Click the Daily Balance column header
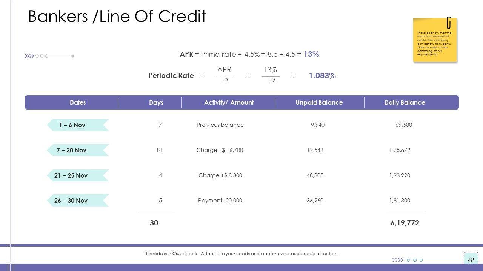 pyautogui.click(x=405, y=102)
